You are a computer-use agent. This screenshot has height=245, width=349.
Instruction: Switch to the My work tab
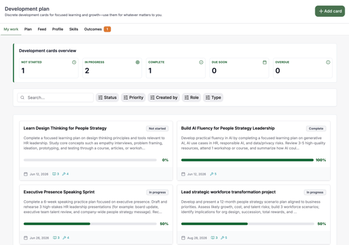(11, 29)
